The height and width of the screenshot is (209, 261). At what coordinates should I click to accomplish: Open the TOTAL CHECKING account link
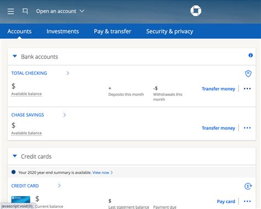[29, 73]
